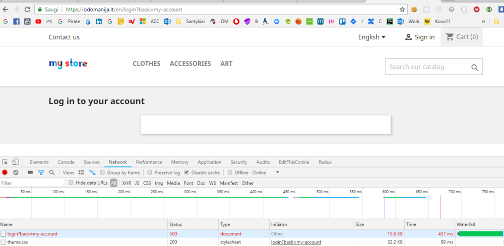Clear the network log
The height and width of the screenshot is (246, 504).
tap(16, 173)
